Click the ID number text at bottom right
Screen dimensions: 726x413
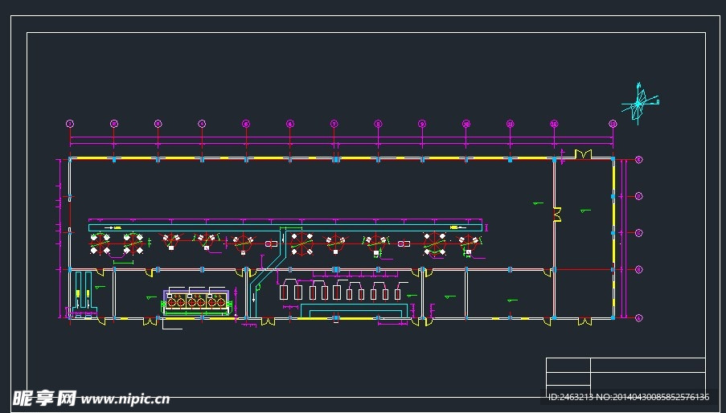pyautogui.click(x=627, y=397)
